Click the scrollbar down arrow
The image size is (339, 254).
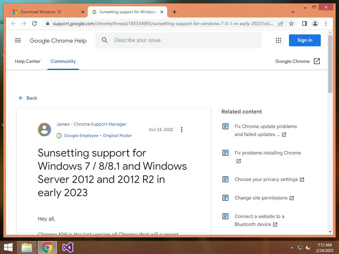coord(330,232)
